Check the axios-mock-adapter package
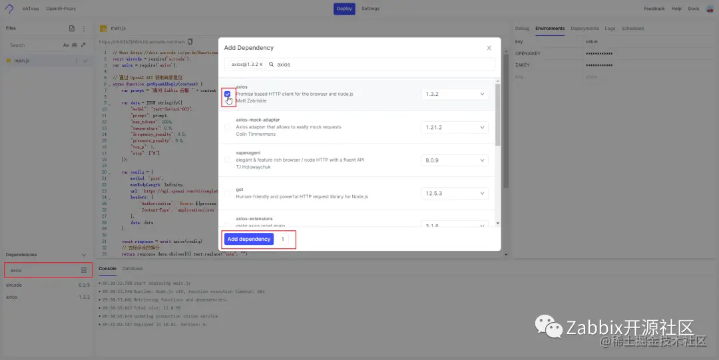This screenshot has height=360, width=719. (228, 127)
